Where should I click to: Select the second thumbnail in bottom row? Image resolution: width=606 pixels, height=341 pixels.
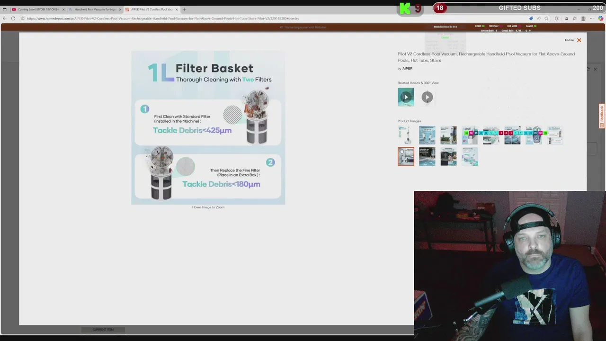pos(427,156)
